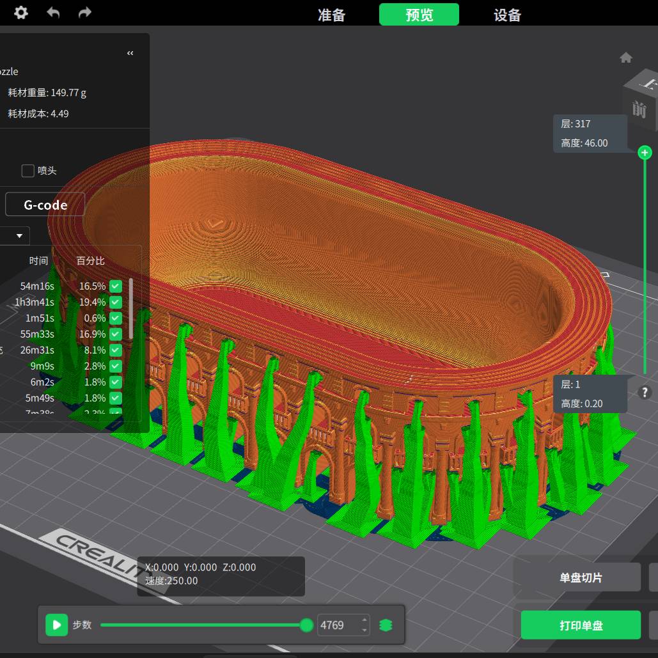Switch to the 设备 tab
The height and width of the screenshot is (658, 658).
[x=507, y=15]
